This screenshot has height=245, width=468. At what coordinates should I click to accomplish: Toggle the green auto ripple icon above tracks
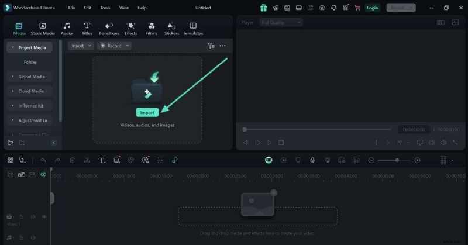(x=43, y=175)
